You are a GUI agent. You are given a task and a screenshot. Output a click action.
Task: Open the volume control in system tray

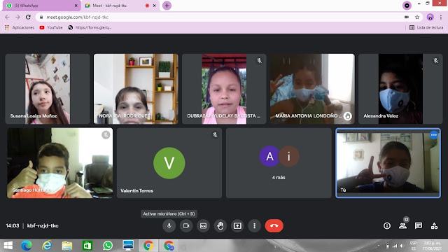402,246
